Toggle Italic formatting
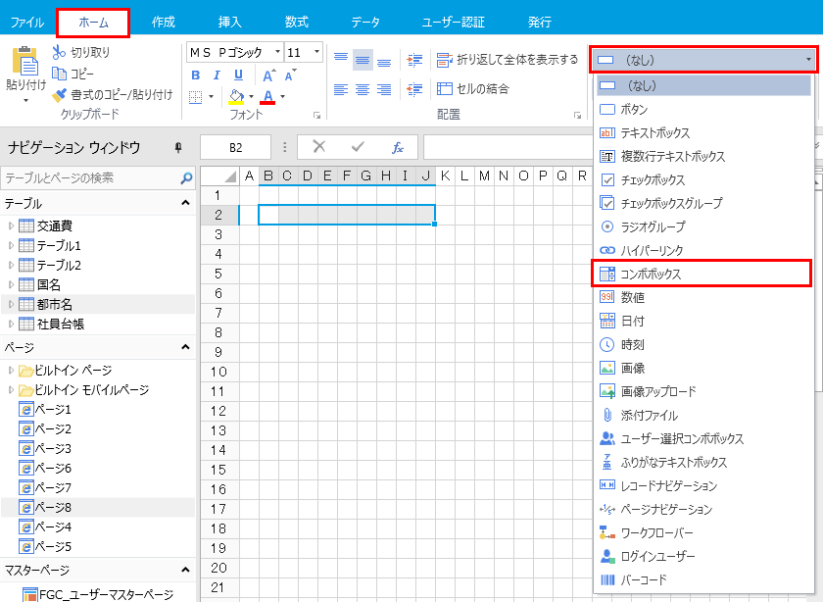The height and width of the screenshot is (602, 823). click(x=217, y=75)
